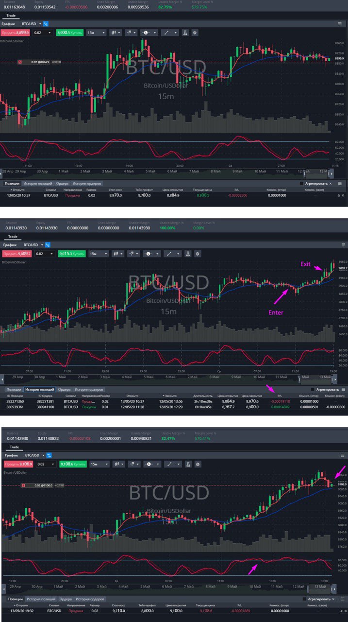Viewport: 348px width, 622px height.
Task: Open hamburger menu of chart panel with Продать 8,899.9
Action: [x=340, y=23]
